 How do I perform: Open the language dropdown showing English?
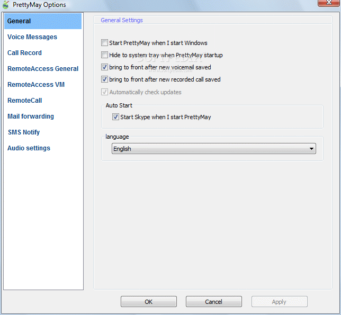coord(214,149)
